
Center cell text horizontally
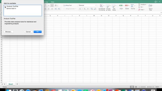(x=49, y=9)
